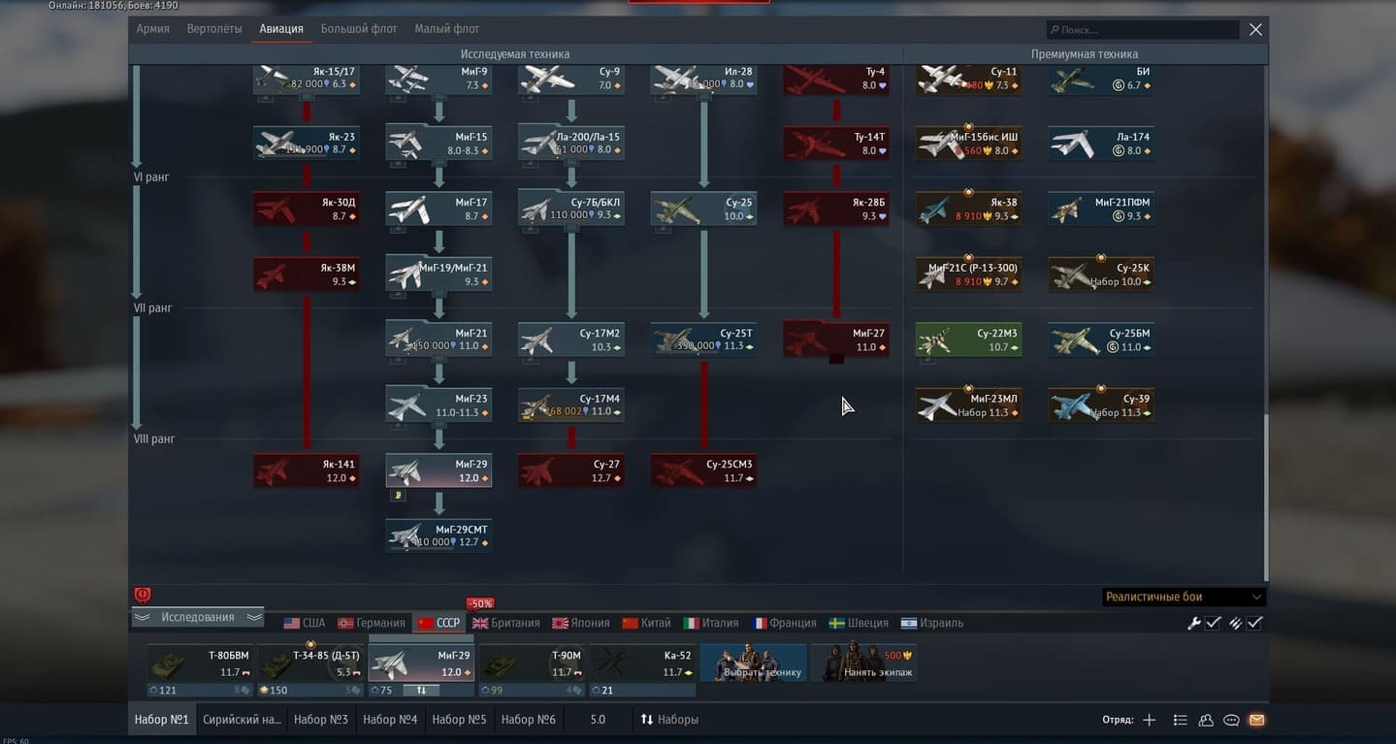Select the Су-27 aircraft card
Image resolution: width=1396 pixels, height=744 pixels.
click(571, 470)
